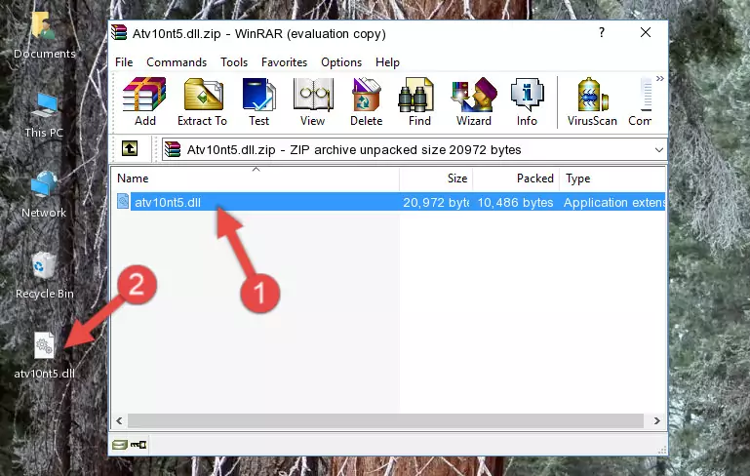
Task: Open the Commands menu
Action: [x=177, y=62]
